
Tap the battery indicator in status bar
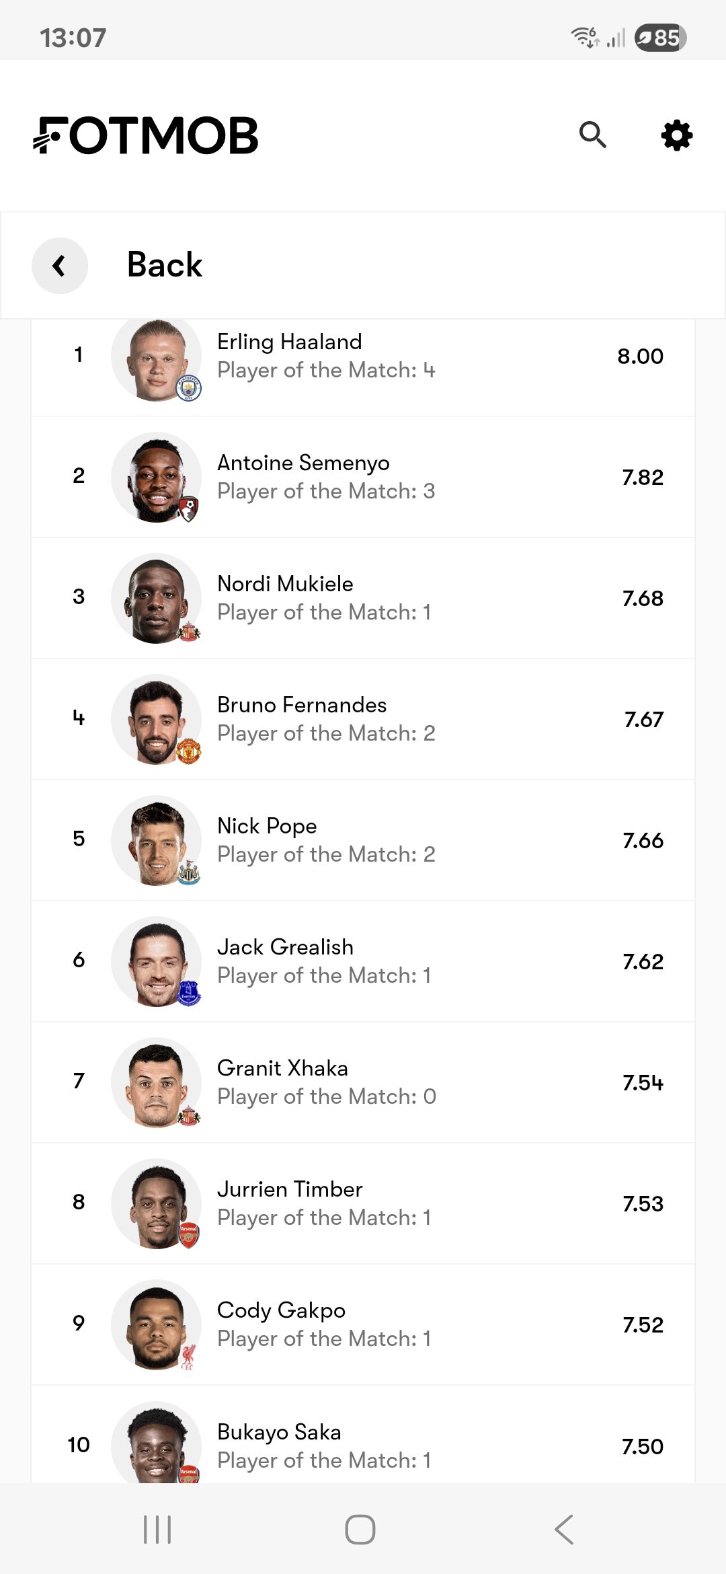pos(660,38)
